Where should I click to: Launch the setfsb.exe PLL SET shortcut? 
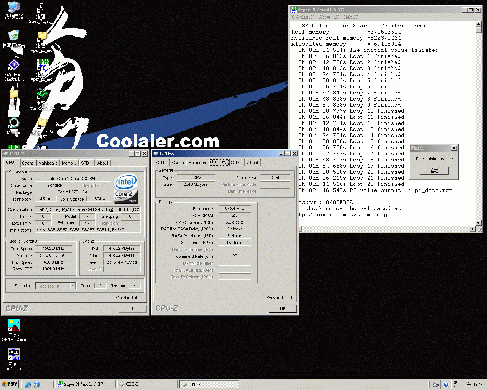pos(14,360)
